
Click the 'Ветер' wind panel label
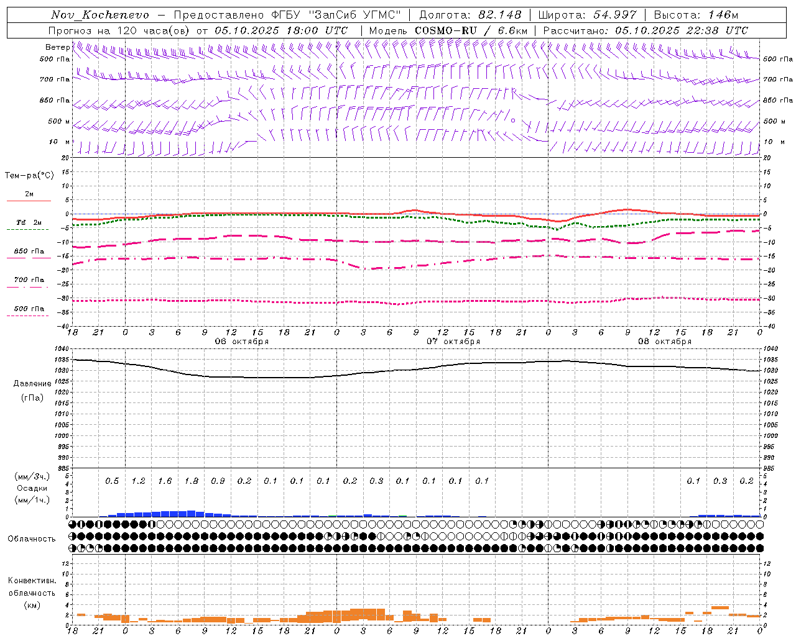(57, 47)
